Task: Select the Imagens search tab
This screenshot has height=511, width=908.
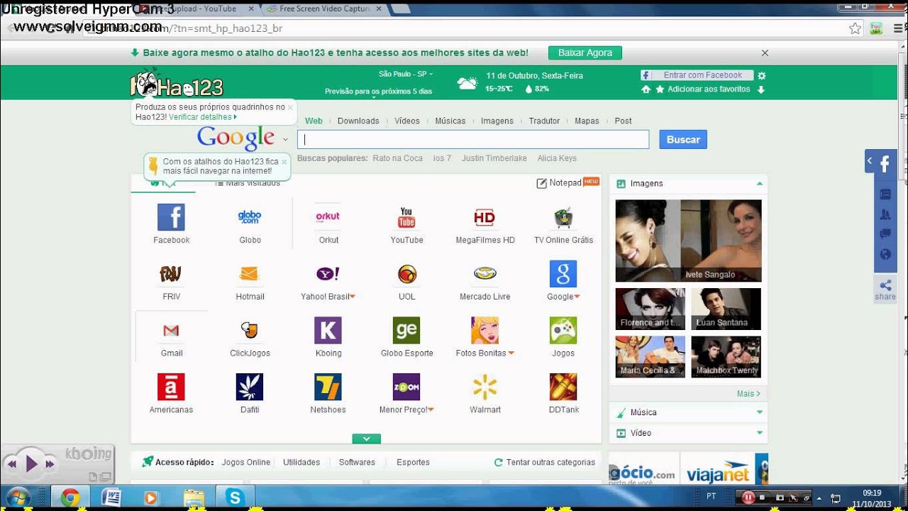Action: [x=497, y=121]
